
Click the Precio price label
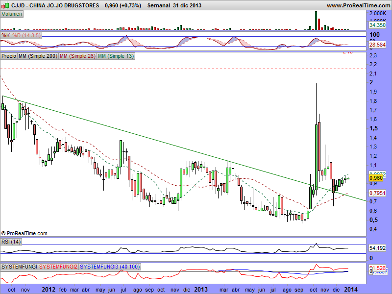pyautogui.click(x=9, y=56)
